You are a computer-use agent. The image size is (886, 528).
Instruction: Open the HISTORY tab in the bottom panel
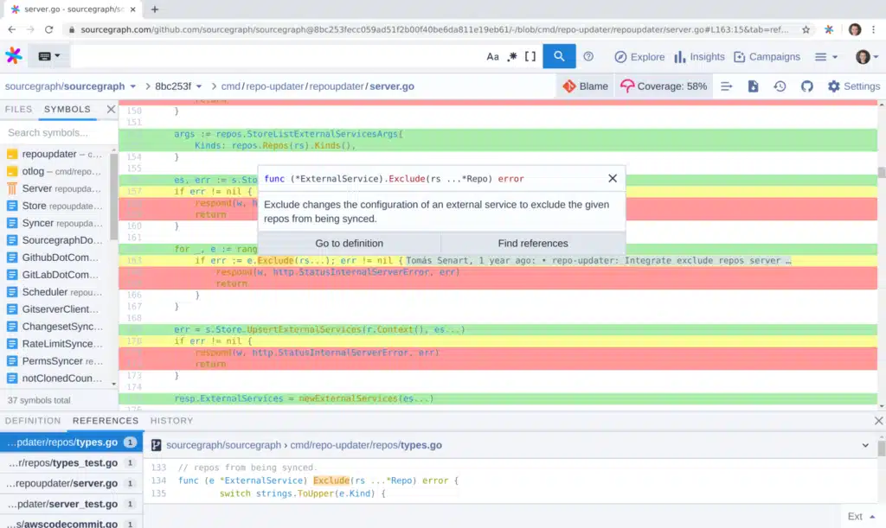click(171, 421)
